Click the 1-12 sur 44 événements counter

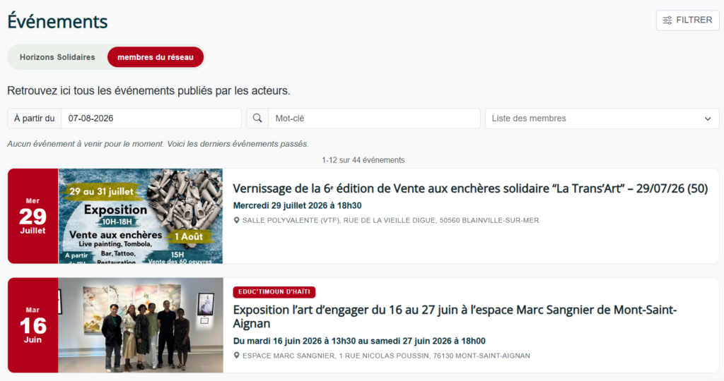click(363, 160)
